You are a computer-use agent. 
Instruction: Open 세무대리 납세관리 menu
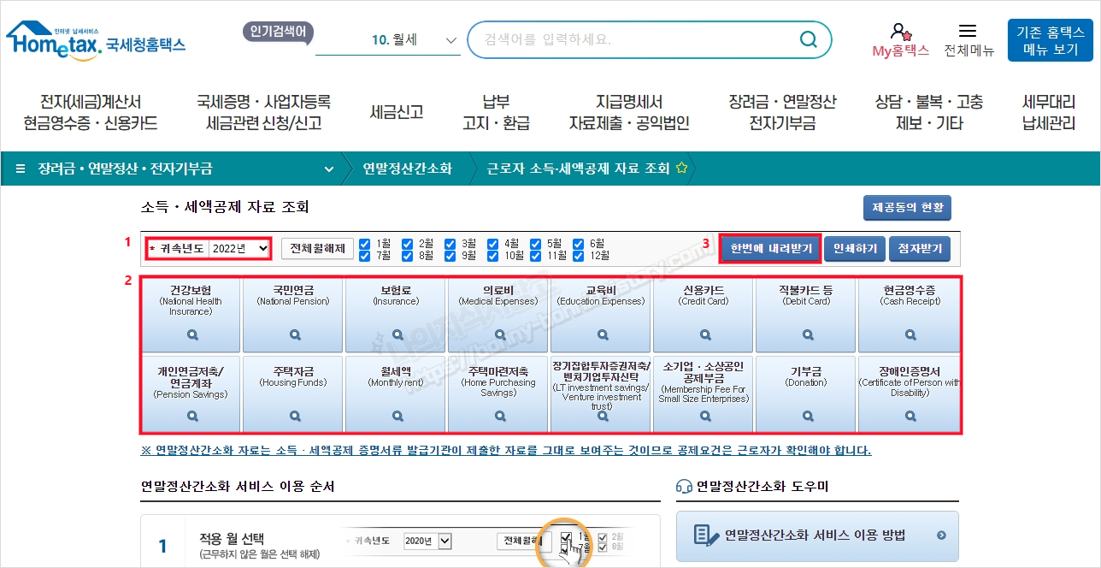click(1049, 112)
